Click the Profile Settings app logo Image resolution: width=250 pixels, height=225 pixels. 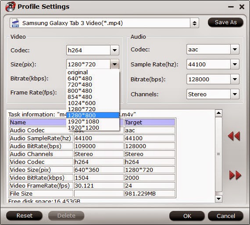pyautogui.click(x=10, y=7)
